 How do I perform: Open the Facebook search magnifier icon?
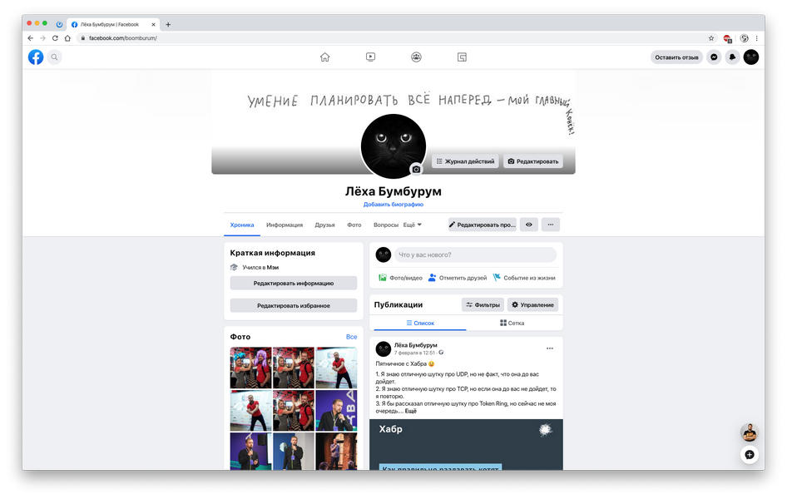tap(54, 57)
